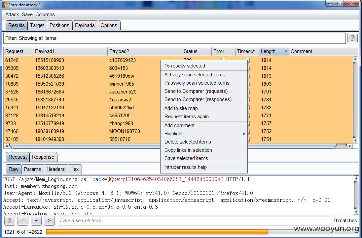Open the Save menu
Screen dimensions: 362x238
(x=27, y=14)
